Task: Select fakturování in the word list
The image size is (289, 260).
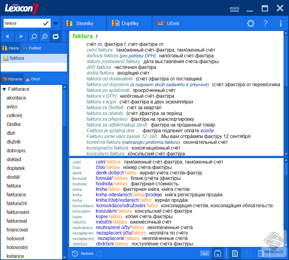Action: (18, 212)
